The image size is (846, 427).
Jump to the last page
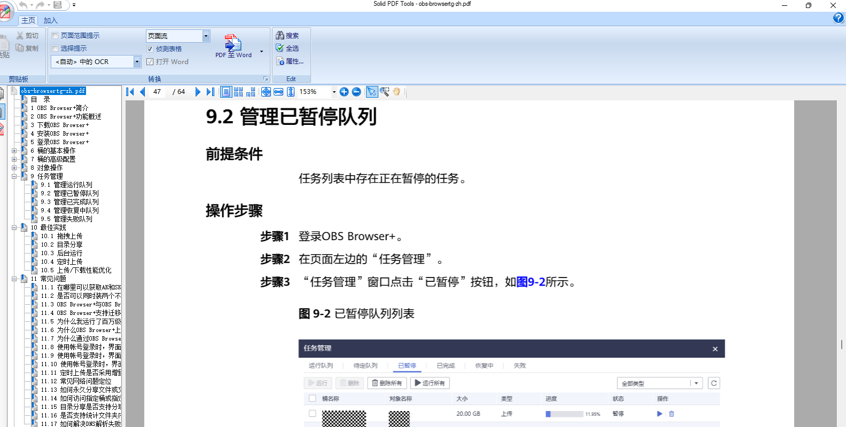pyautogui.click(x=211, y=92)
